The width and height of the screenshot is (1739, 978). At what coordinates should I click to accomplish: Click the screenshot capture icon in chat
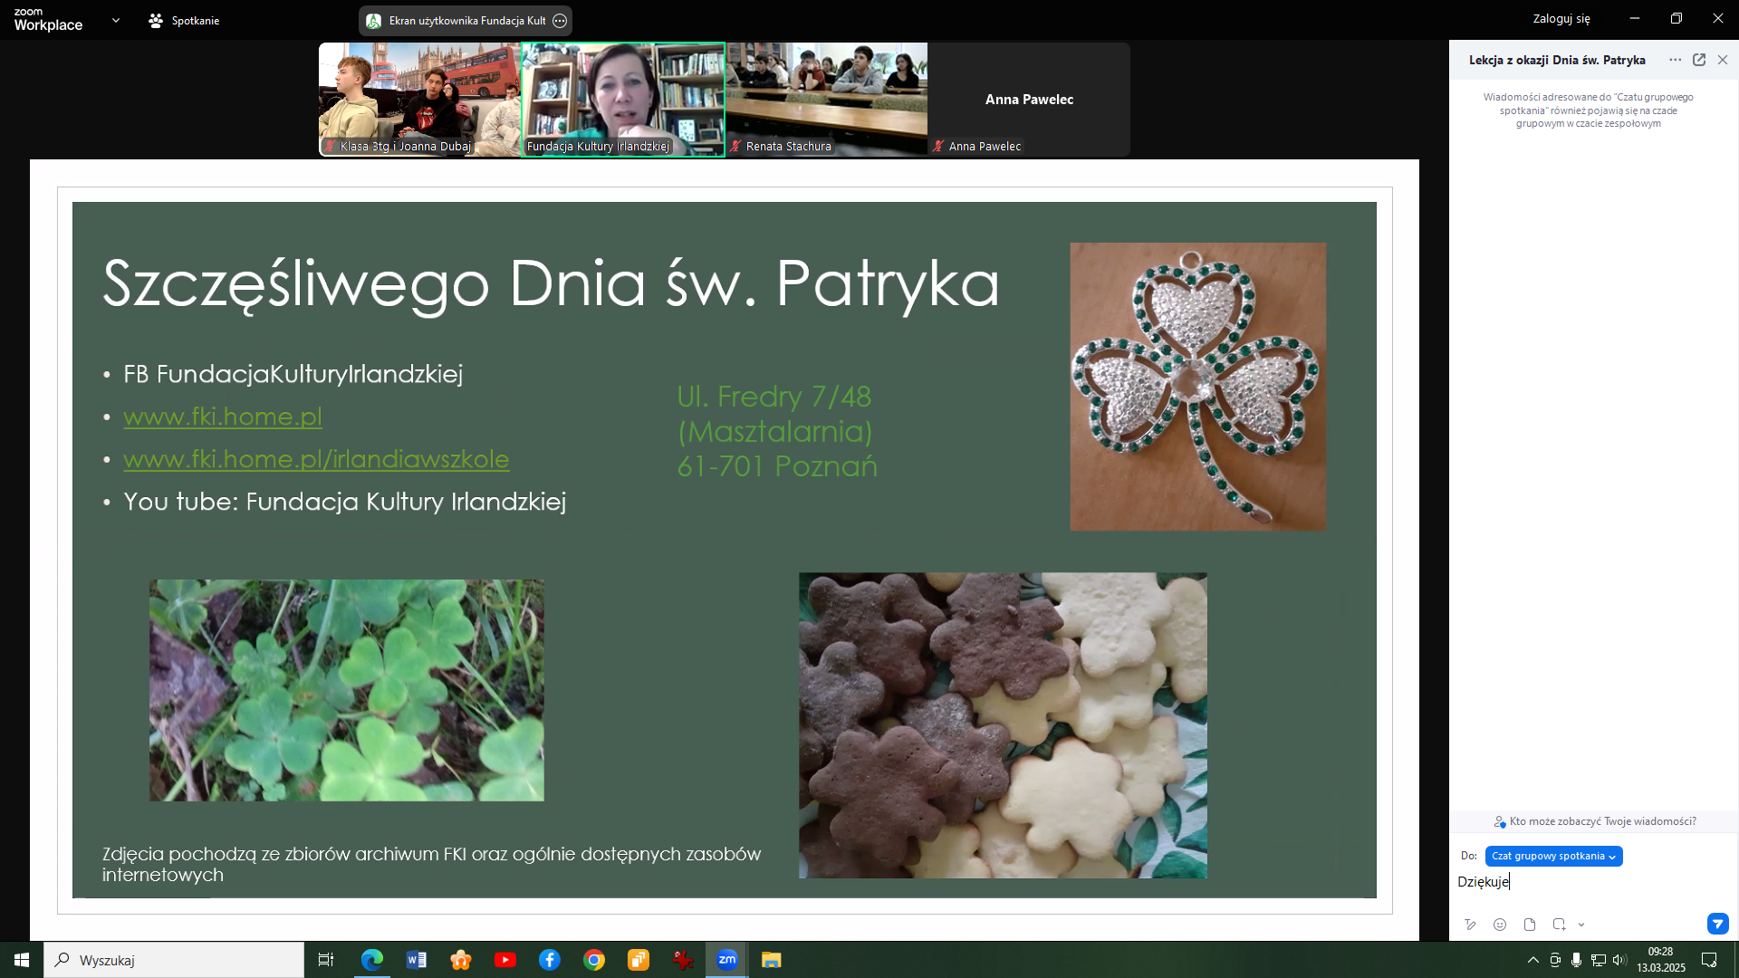coord(1559,925)
